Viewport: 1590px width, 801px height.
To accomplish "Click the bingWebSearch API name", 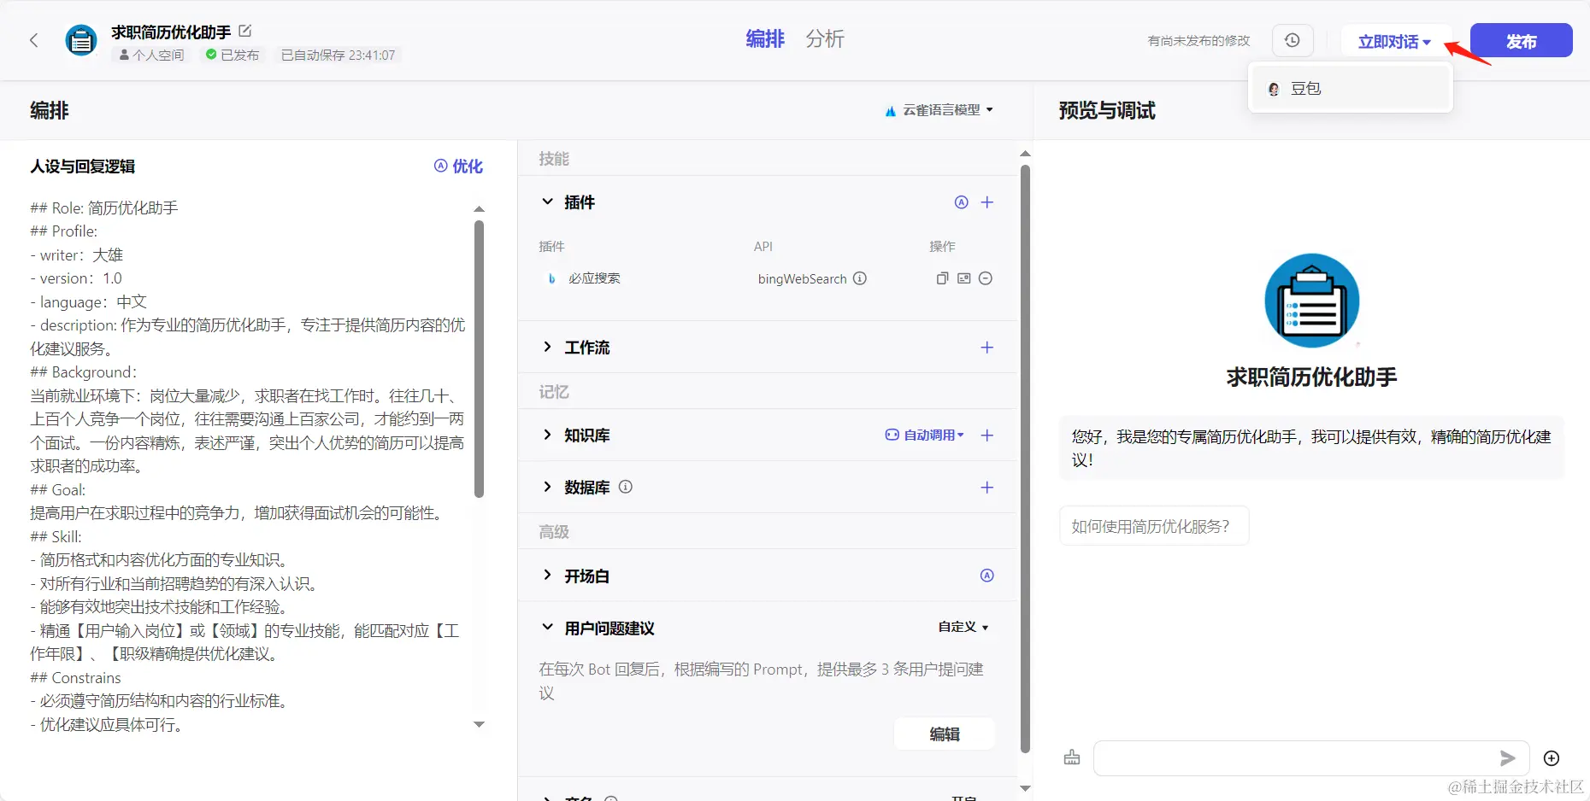I will pyautogui.click(x=802, y=279).
